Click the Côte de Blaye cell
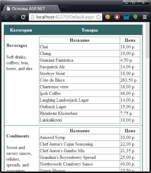 80,80
